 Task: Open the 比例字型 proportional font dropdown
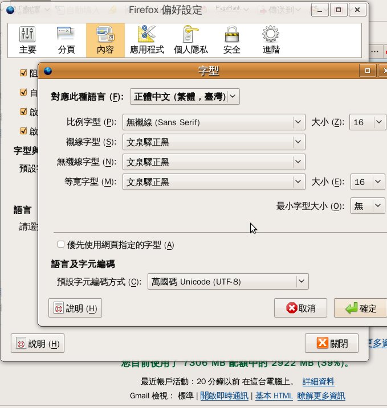(x=214, y=122)
